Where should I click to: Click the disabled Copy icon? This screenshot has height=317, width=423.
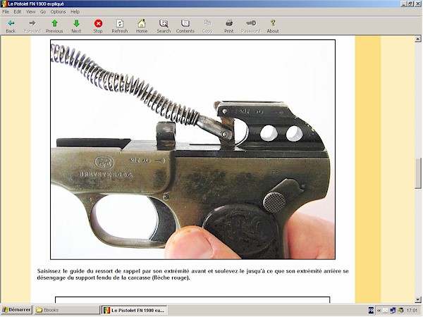pos(207,26)
